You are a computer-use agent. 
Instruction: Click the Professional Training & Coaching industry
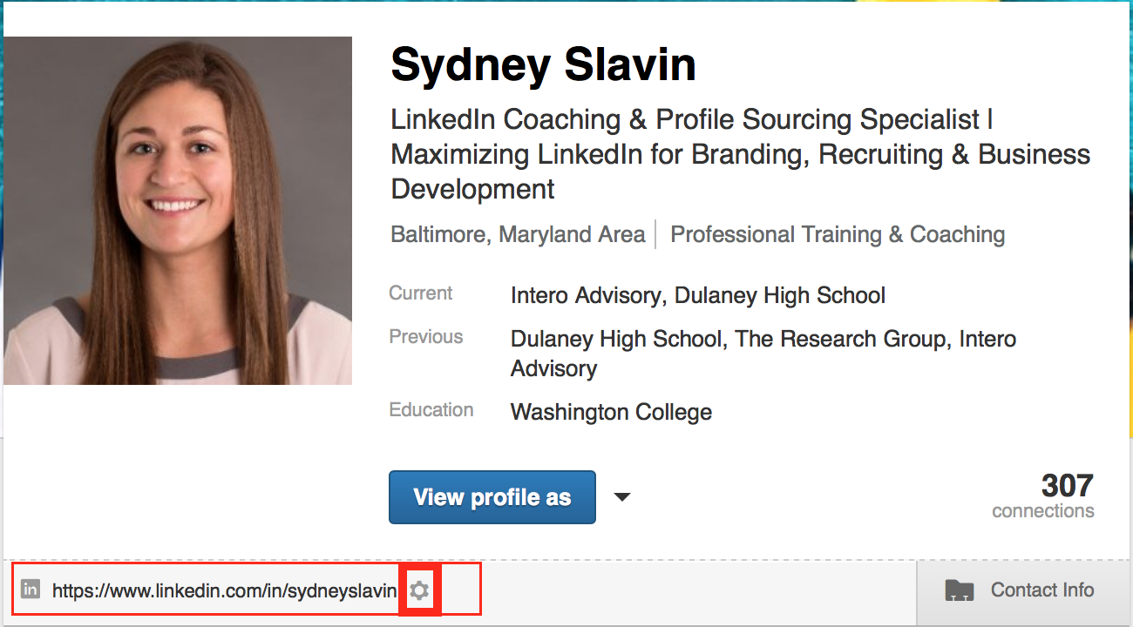(x=838, y=234)
